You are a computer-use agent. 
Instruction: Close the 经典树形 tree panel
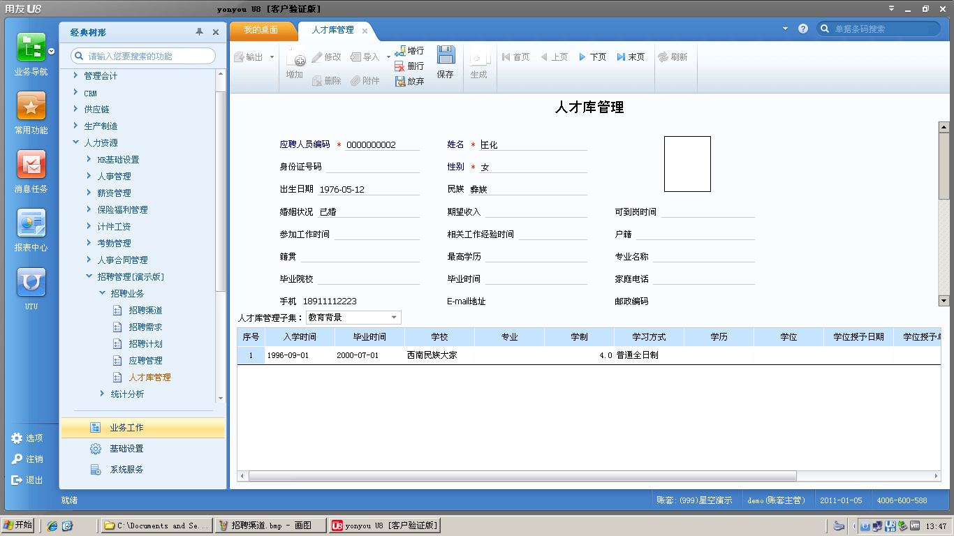coord(216,32)
